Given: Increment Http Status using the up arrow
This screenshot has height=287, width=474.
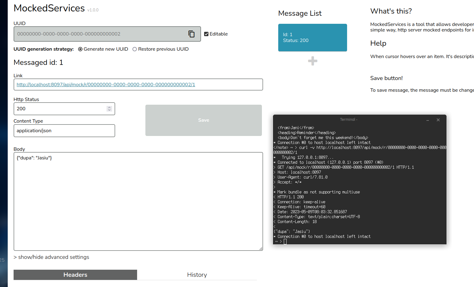Looking at the screenshot, I should (x=109, y=107).
